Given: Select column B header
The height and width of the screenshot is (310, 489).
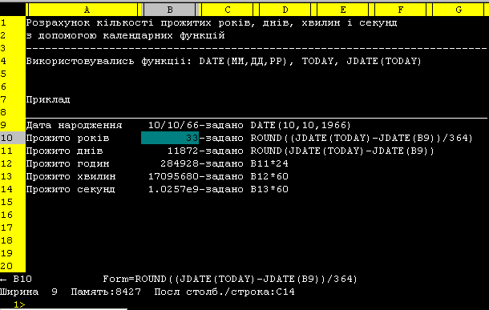Looking at the screenshot, I should (x=170, y=10).
